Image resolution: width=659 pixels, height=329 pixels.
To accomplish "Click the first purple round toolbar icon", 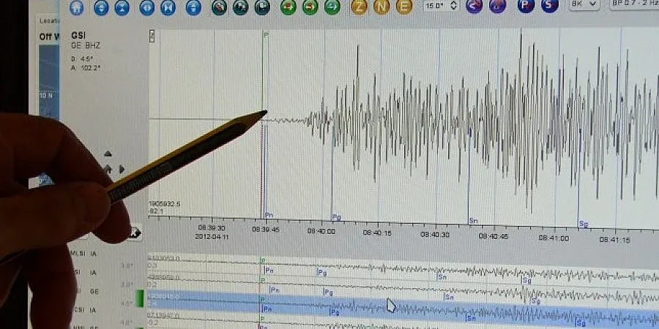I will (x=474, y=7).
